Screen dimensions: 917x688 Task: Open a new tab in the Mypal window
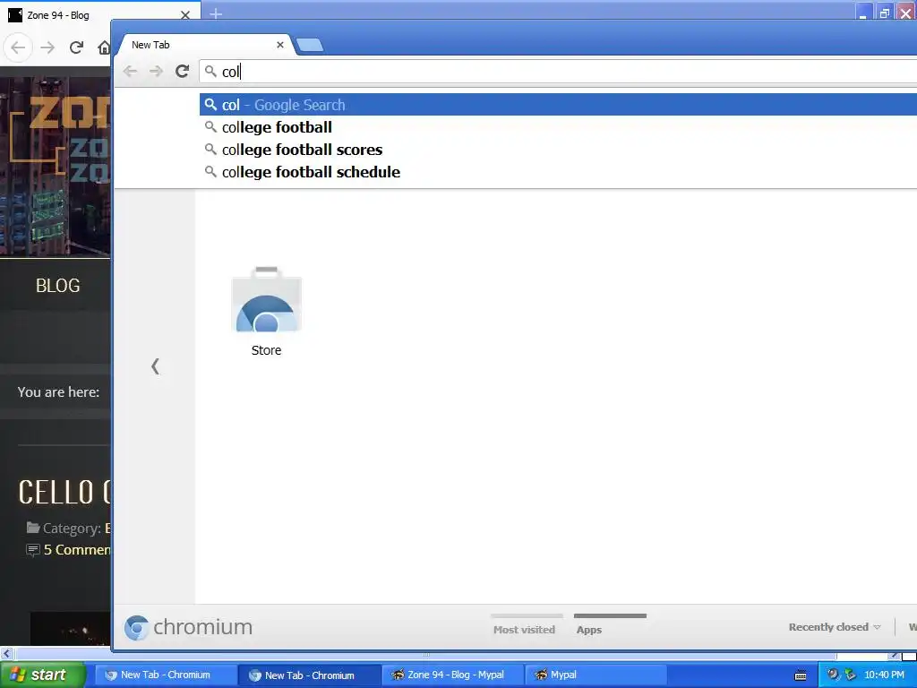[x=216, y=13]
